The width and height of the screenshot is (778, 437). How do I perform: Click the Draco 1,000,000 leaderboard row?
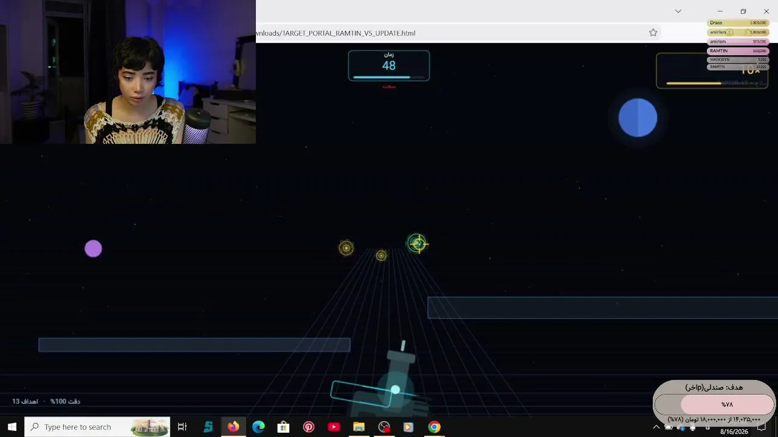[738, 23]
